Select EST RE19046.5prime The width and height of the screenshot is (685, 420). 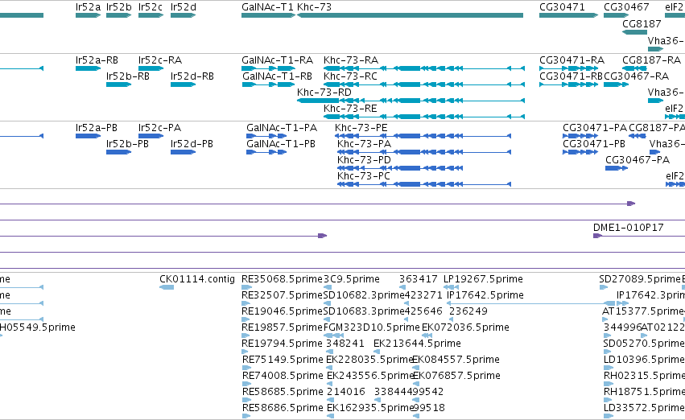[x=282, y=311]
